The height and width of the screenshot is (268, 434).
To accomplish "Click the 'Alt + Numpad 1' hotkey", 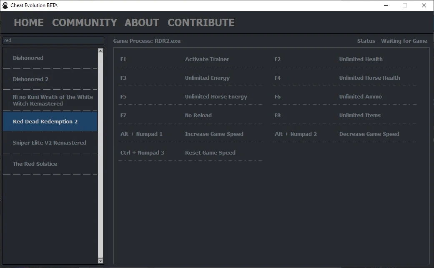I will click(x=141, y=134).
